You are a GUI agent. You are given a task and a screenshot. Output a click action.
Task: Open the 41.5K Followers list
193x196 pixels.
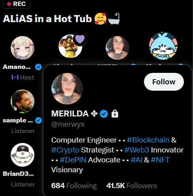(131, 186)
